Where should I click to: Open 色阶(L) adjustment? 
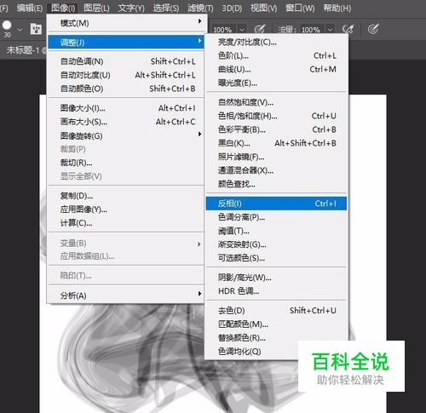276,55
